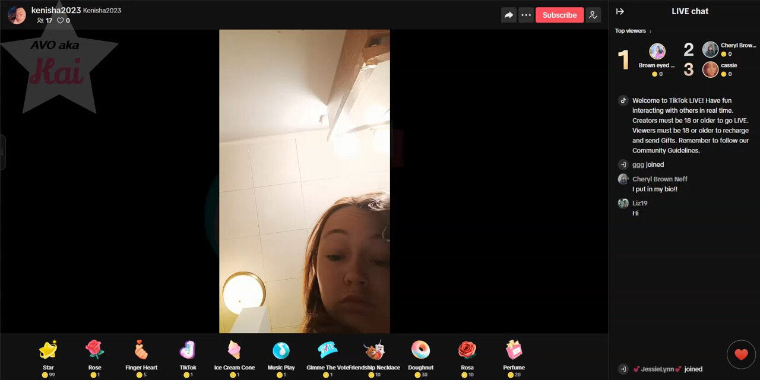Click Liz19's avatar in chat

coord(623,204)
